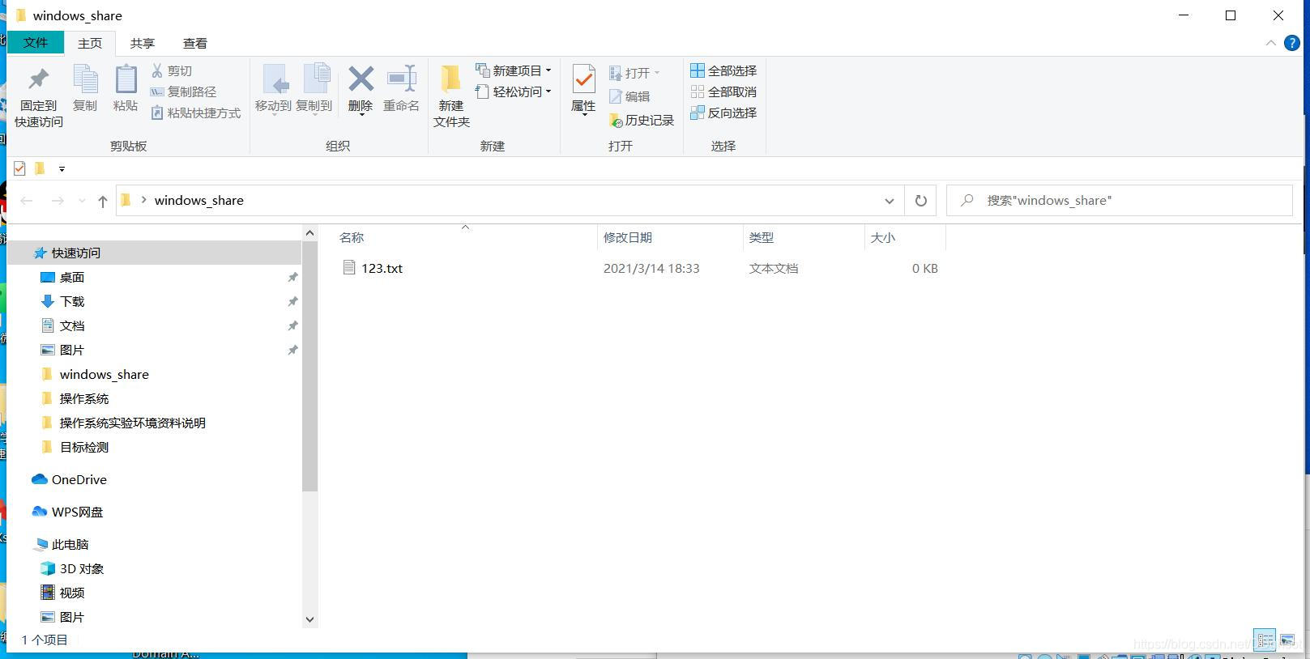Switch to the 共享 share tab

(143, 43)
